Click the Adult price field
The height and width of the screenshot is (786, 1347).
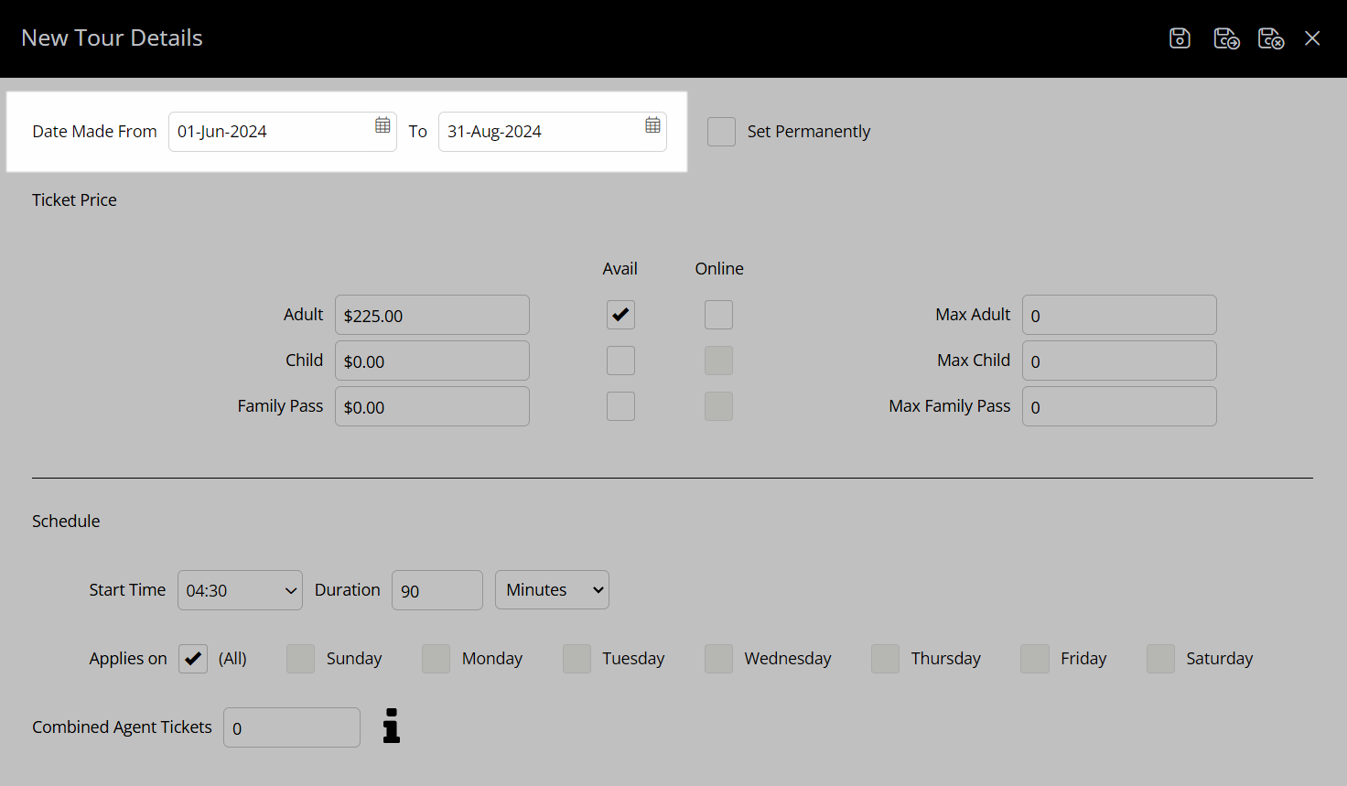click(432, 315)
